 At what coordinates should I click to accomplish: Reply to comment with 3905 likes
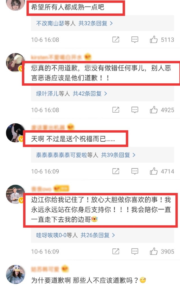135,251
